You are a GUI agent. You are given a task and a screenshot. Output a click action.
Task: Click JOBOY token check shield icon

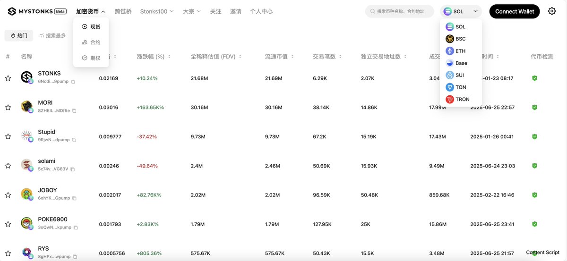point(534,195)
